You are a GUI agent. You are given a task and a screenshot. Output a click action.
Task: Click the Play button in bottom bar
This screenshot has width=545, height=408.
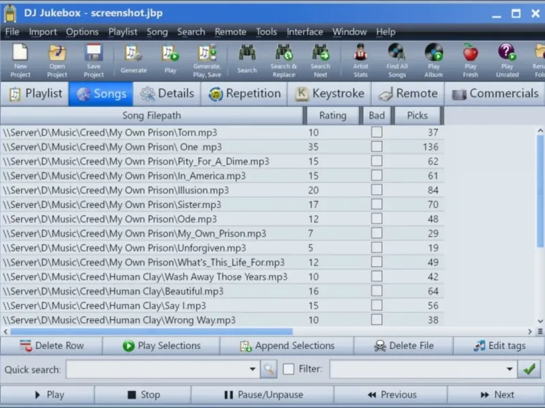[47, 395]
